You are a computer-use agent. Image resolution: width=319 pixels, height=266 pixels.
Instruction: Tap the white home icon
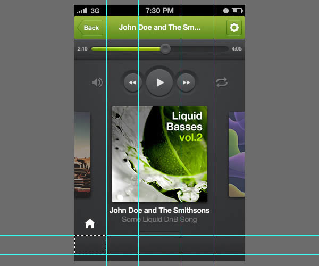click(x=90, y=224)
